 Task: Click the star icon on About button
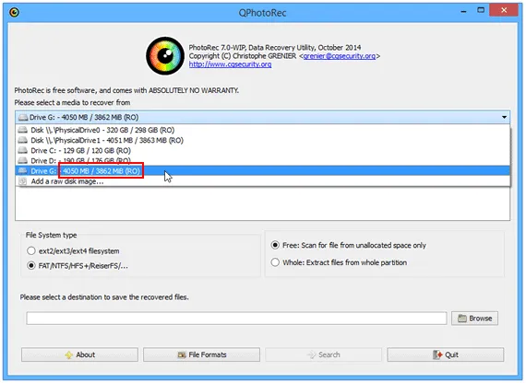click(69, 354)
